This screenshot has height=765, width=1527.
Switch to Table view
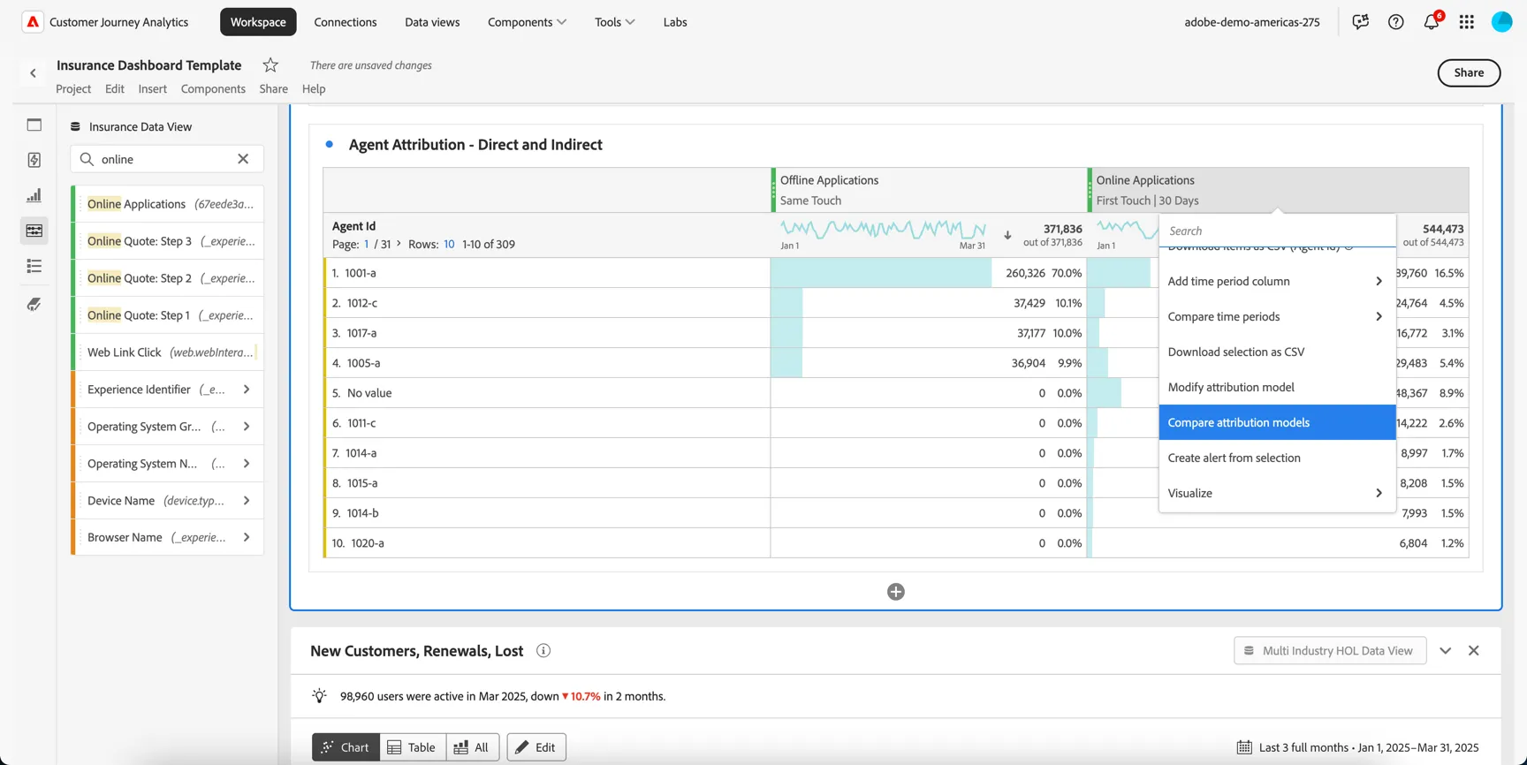click(413, 747)
